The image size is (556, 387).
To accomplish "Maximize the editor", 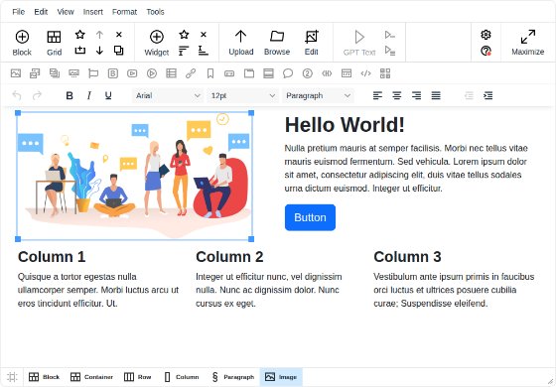I will tap(527, 43).
